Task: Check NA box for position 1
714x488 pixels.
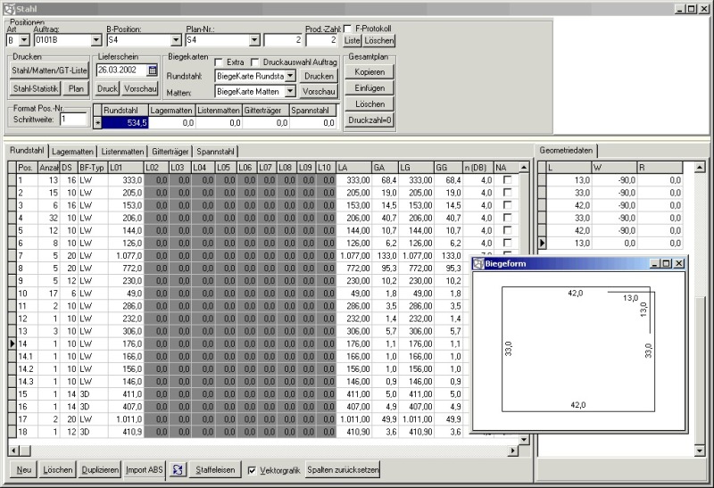Action: (x=507, y=180)
